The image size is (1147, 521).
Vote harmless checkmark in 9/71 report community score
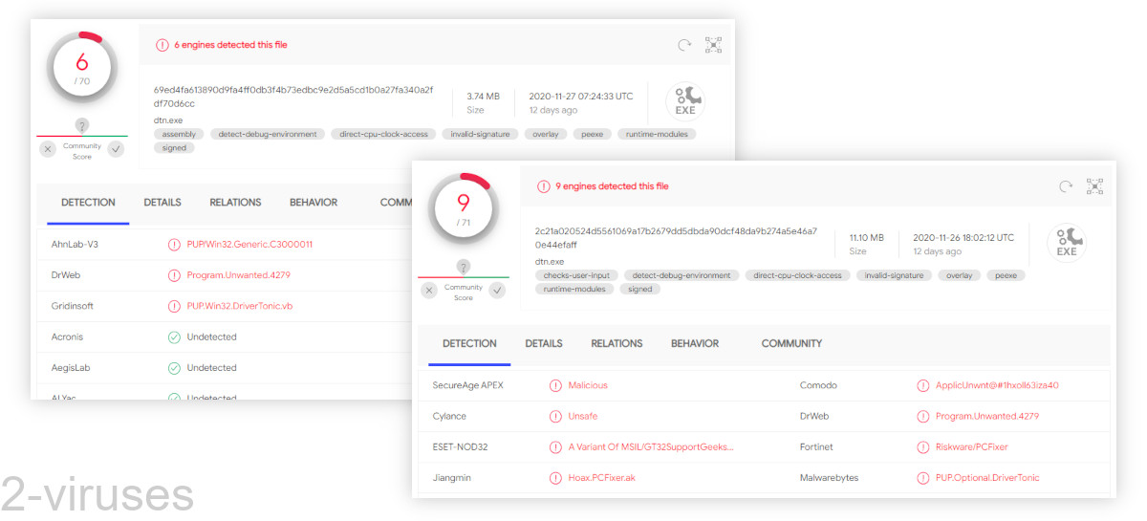point(497,291)
